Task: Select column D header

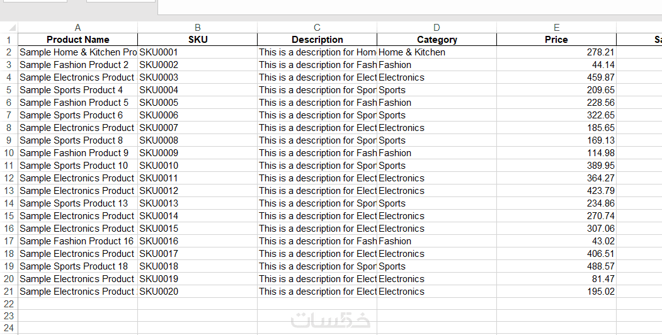Action: click(437, 27)
